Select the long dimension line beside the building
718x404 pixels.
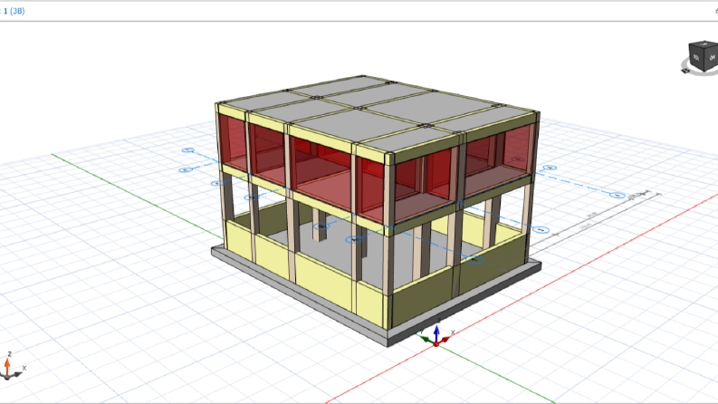595,225
